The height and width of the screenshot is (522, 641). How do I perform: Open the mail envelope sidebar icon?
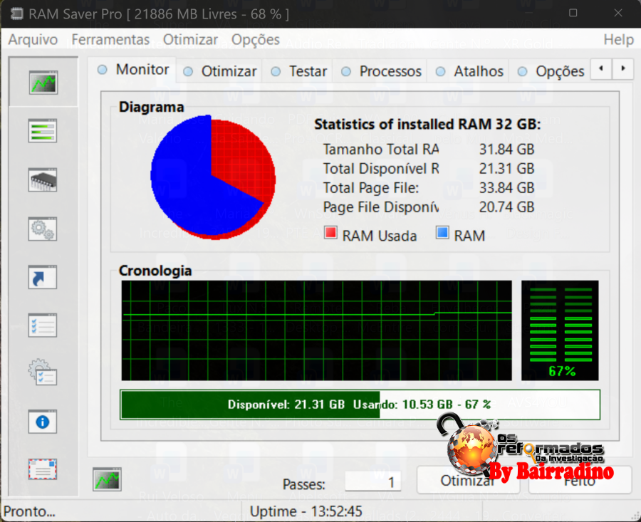tap(43, 469)
